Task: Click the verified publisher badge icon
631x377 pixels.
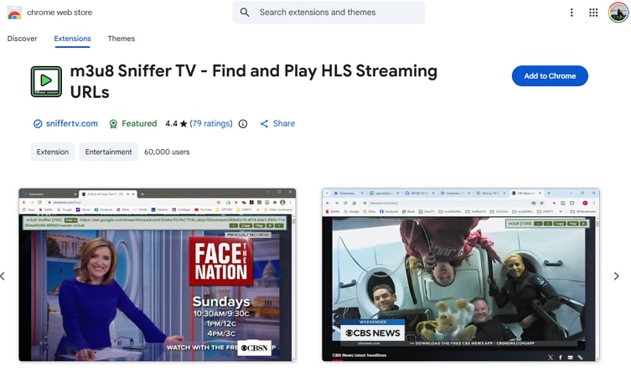Action: click(38, 124)
